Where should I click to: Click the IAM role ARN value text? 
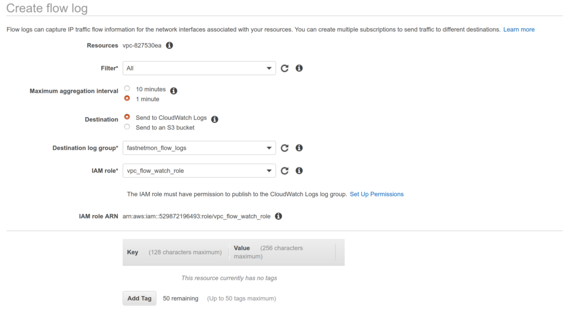(x=196, y=217)
